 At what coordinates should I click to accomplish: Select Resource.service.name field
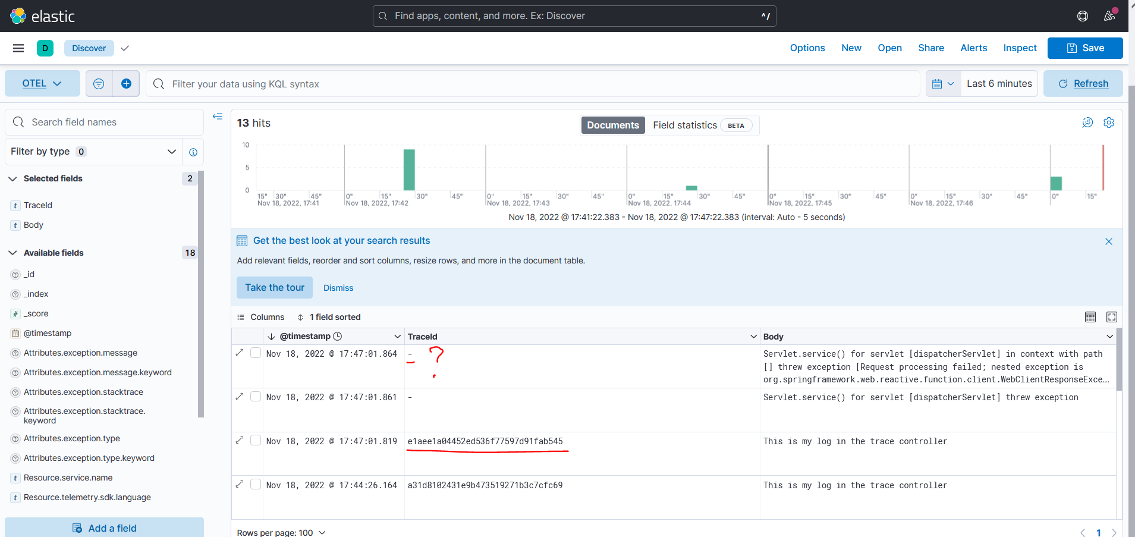pos(68,478)
